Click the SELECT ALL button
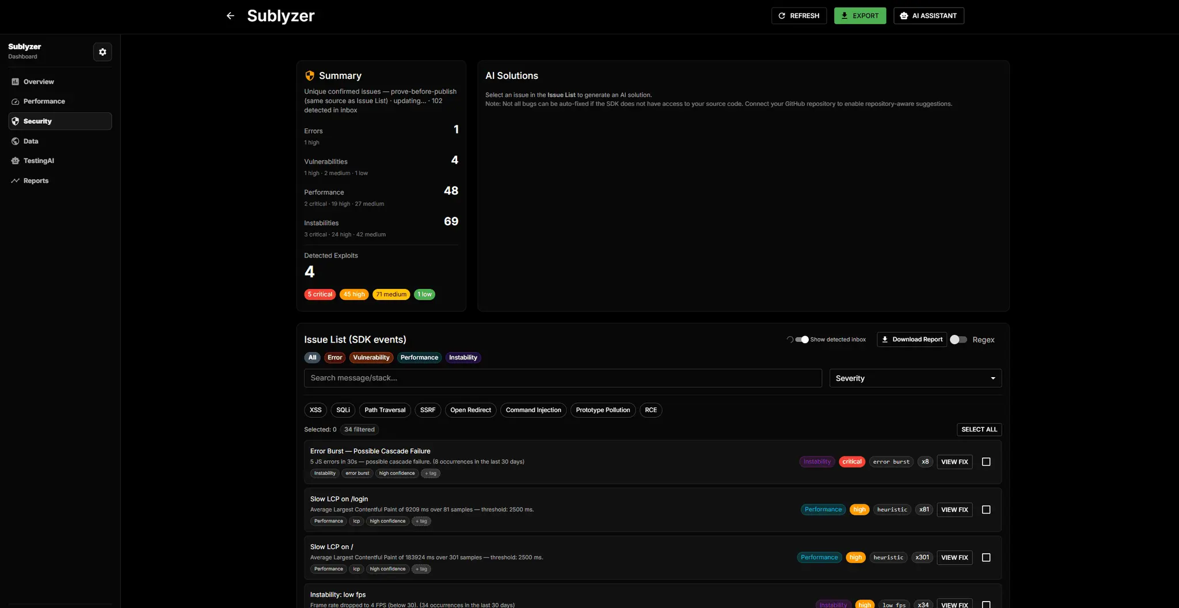Image resolution: width=1179 pixels, height=608 pixels. 979,430
